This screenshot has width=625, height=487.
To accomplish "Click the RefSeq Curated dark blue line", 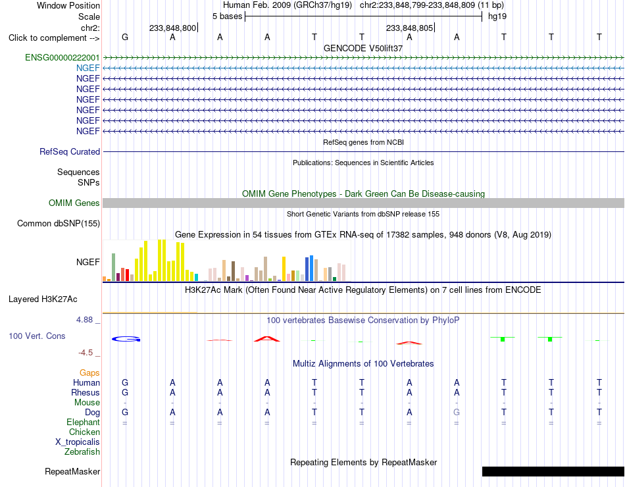I will point(363,151).
